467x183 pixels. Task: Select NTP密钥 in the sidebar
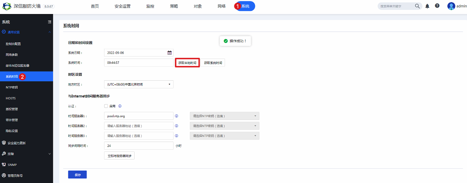[12, 87]
